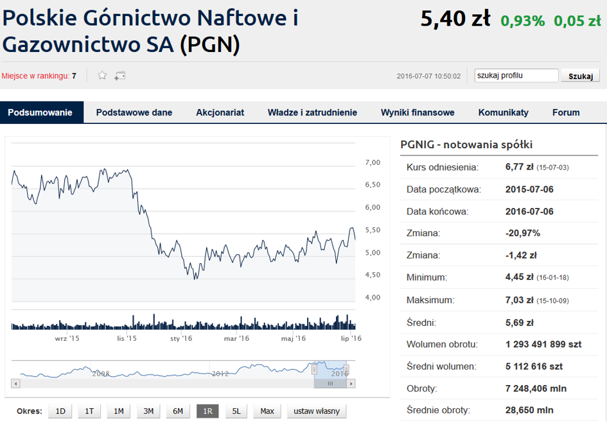Image resolution: width=607 pixels, height=421 pixels.
Task: Click the 2012 label in navigator
Action: [220, 374]
